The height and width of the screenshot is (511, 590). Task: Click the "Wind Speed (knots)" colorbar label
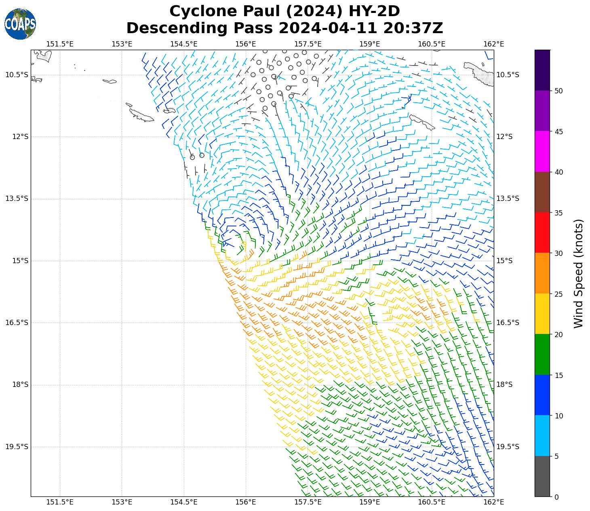click(x=579, y=274)
